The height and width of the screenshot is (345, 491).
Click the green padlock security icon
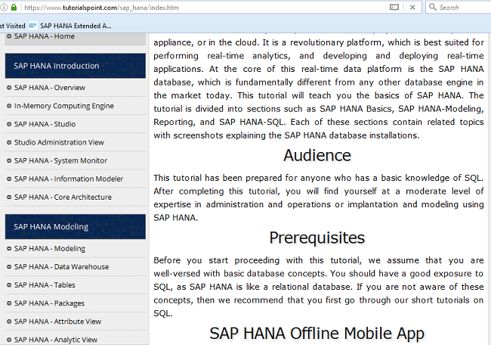(16, 8)
